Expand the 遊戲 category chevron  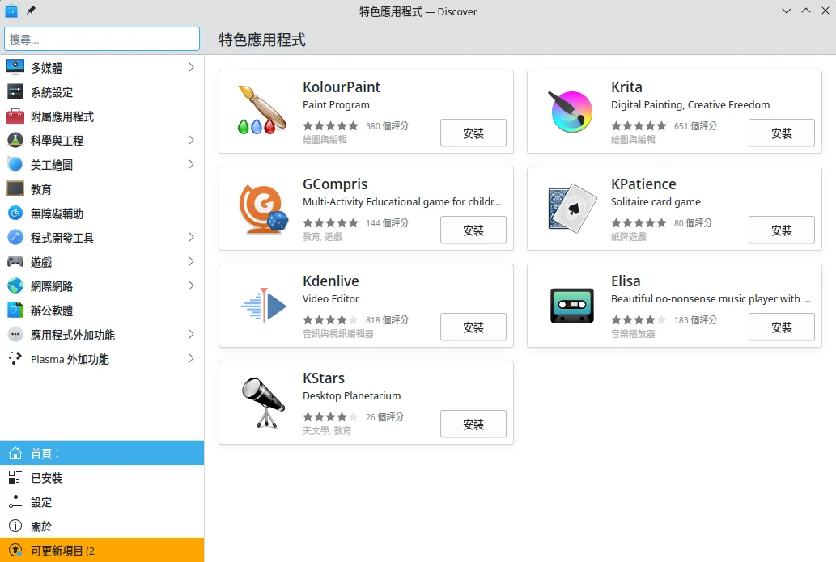pos(191,261)
